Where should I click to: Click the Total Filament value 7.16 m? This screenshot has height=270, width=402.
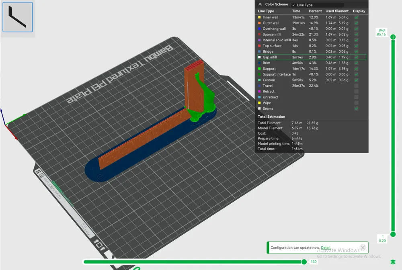(x=297, y=123)
